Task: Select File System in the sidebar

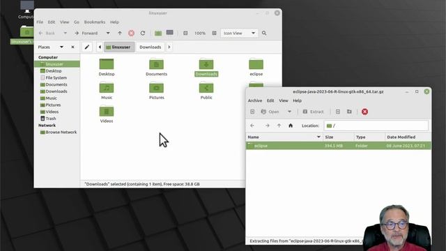Action: 57,77
